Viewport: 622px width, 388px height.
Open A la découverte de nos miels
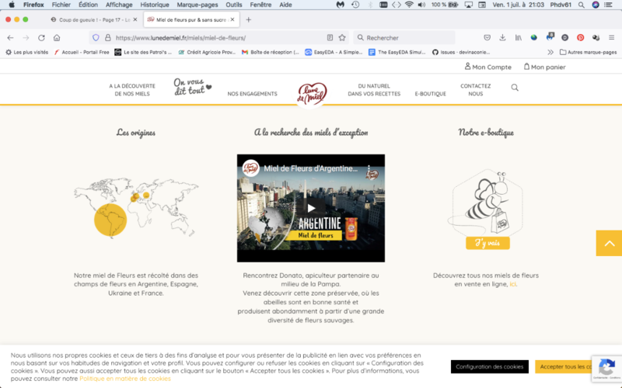(x=132, y=90)
